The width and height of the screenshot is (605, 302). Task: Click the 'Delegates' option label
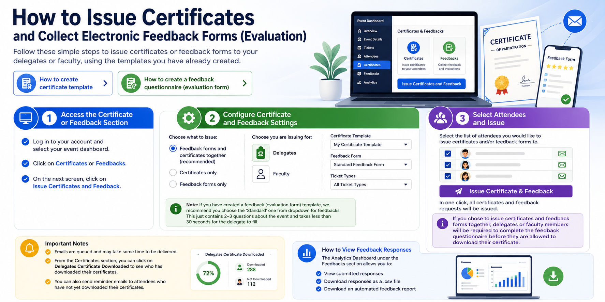(x=284, y=153)
